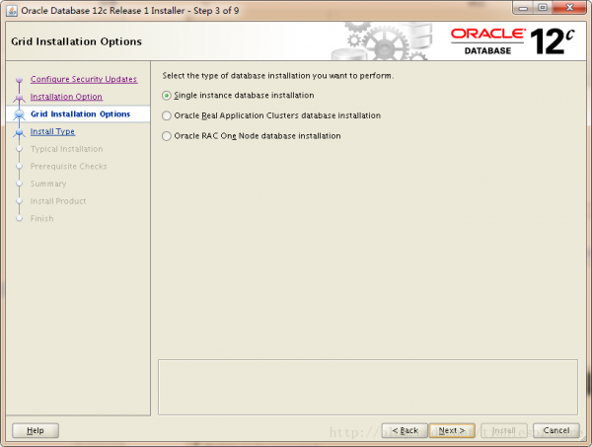Click the Oracle Database 12c logo
This screenshot has width=592, height=447.
[x=513, y=41]
